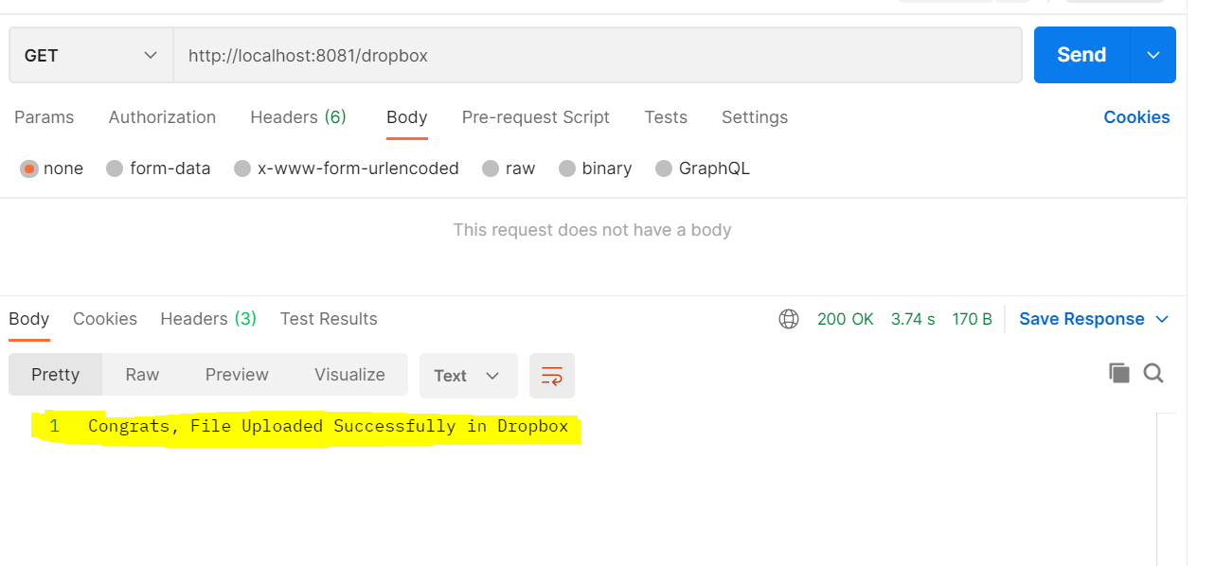Copy the response body to clipboard

[1118, 373]
